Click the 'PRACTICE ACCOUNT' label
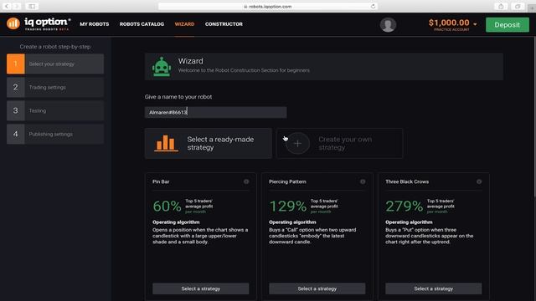 (451, 30)
